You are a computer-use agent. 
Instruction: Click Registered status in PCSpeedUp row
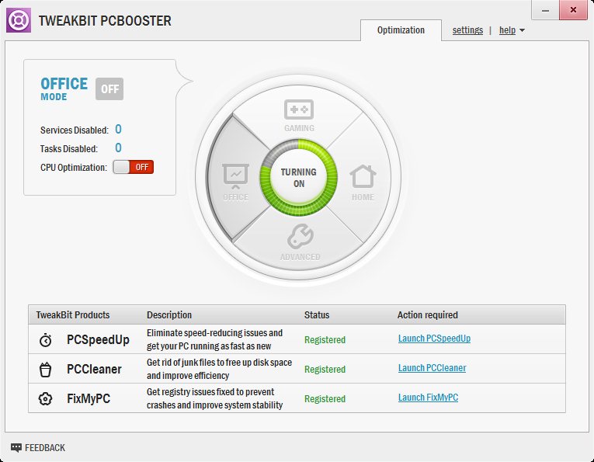[x=325, y=340]
